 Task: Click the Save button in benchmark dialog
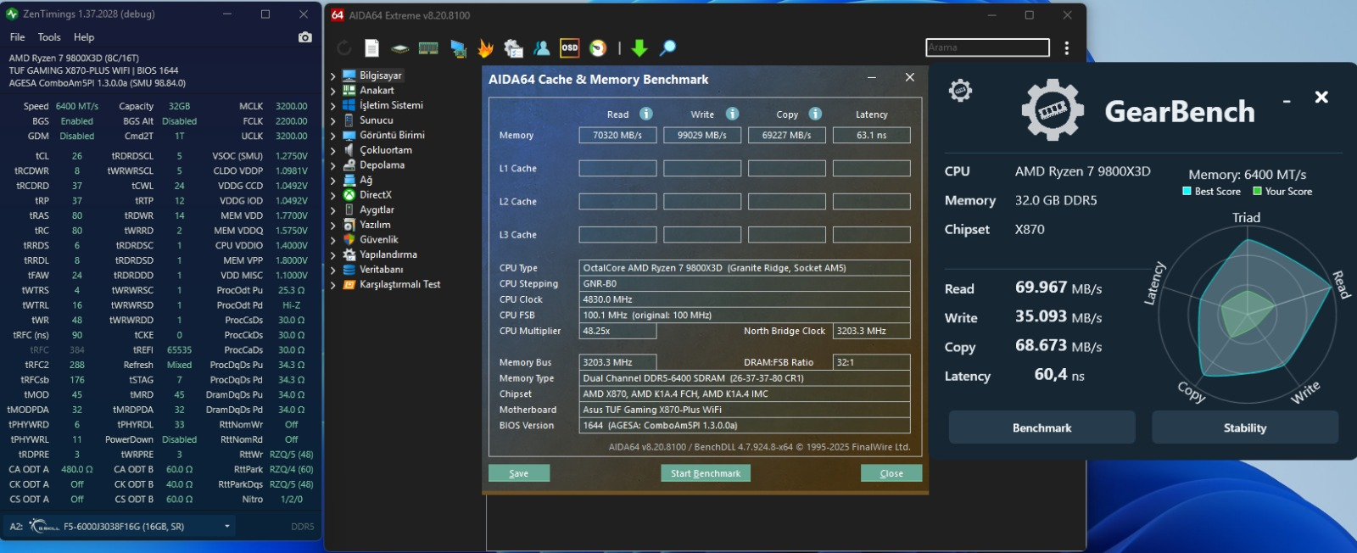[519, 473]
